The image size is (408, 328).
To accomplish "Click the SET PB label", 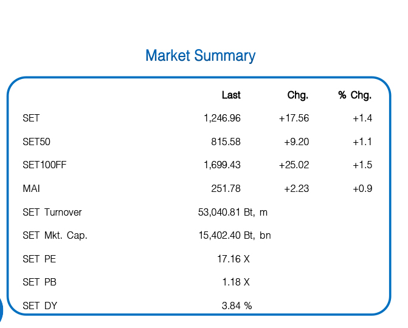I will 40,282.
